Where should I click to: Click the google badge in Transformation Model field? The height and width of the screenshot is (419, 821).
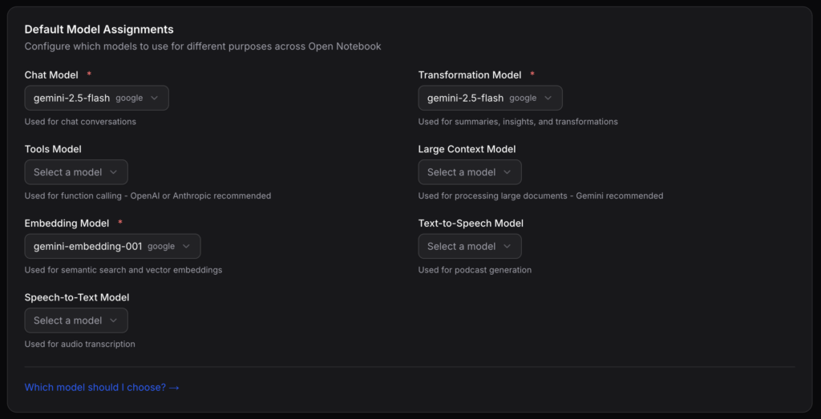click(x=523, y=99)
